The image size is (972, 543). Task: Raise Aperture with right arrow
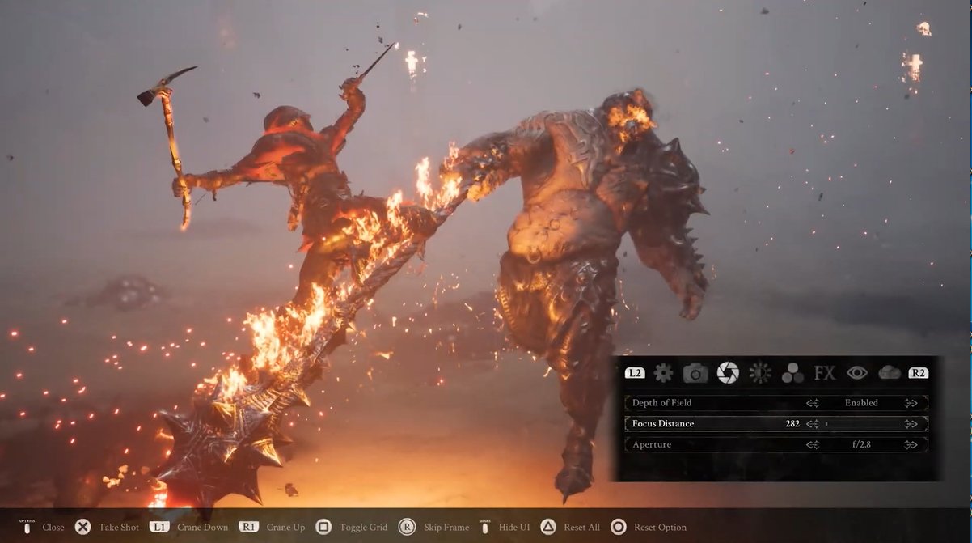tap(911, 445)
